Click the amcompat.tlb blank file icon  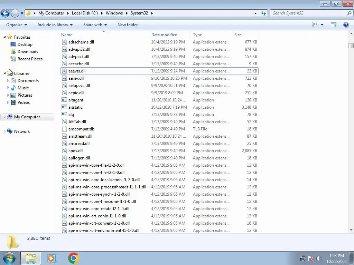pos(64,129)
